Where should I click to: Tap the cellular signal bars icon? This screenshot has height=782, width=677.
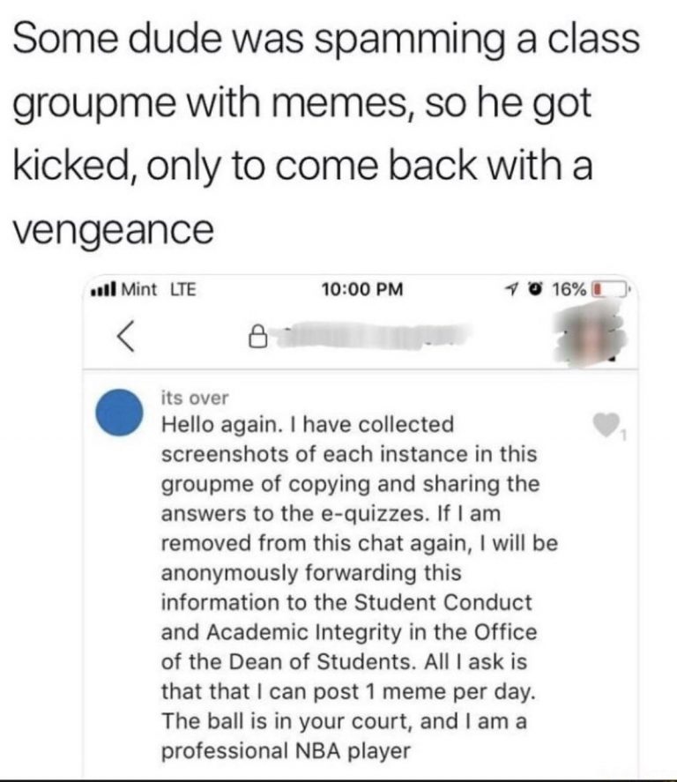(x=103, y=288)
